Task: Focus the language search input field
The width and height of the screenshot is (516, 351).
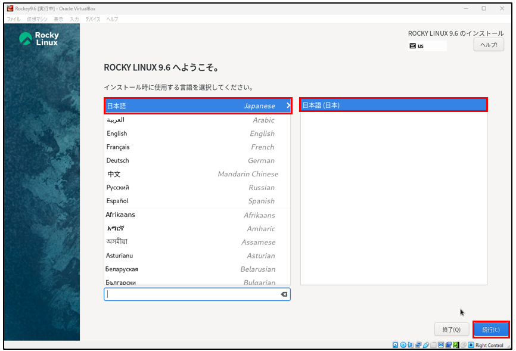Action: coord(191,294)
